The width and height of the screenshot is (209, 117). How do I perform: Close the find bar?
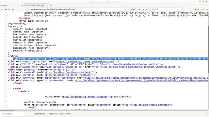click(x=207, y=114)
